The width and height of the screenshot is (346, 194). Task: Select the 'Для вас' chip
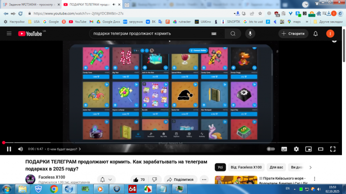pyautogui.click(x=276, y=167)
